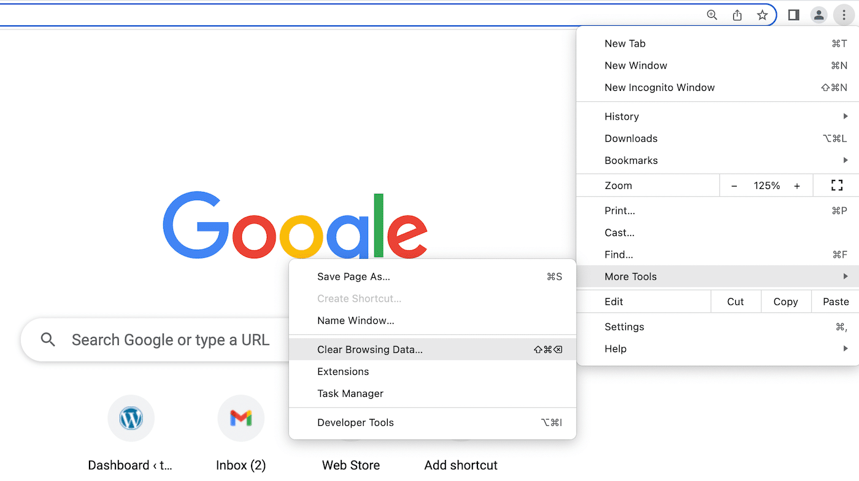The height and width of the screenshot is (481, 859).
Task: Enter fullscreen via the icon beside zoom controls
Action: (x=836, y=185)
